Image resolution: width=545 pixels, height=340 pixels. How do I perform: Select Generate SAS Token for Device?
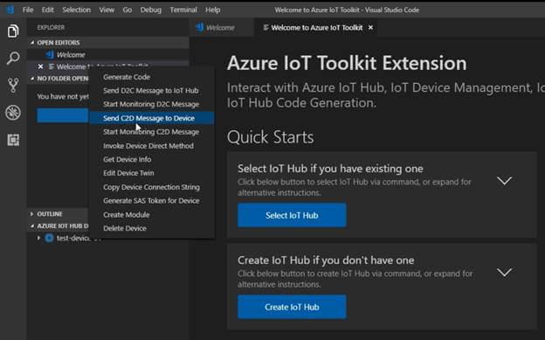(x=152, y=201)
